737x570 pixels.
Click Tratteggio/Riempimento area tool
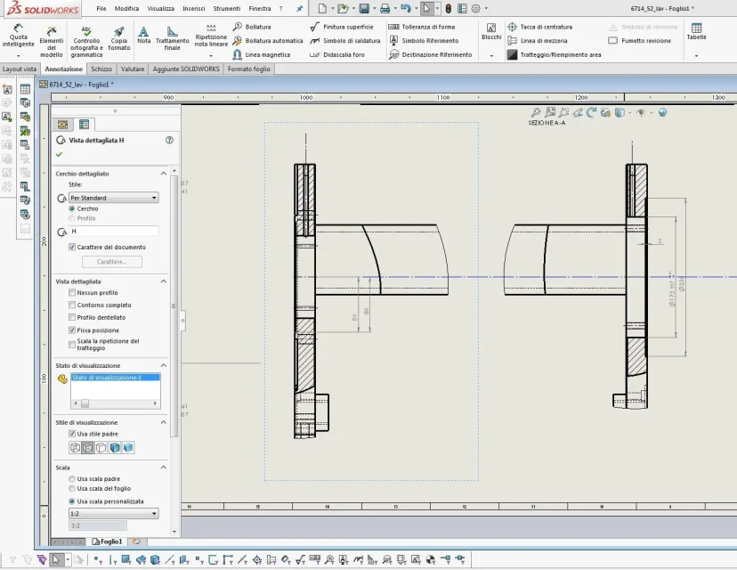pos(555,54)
